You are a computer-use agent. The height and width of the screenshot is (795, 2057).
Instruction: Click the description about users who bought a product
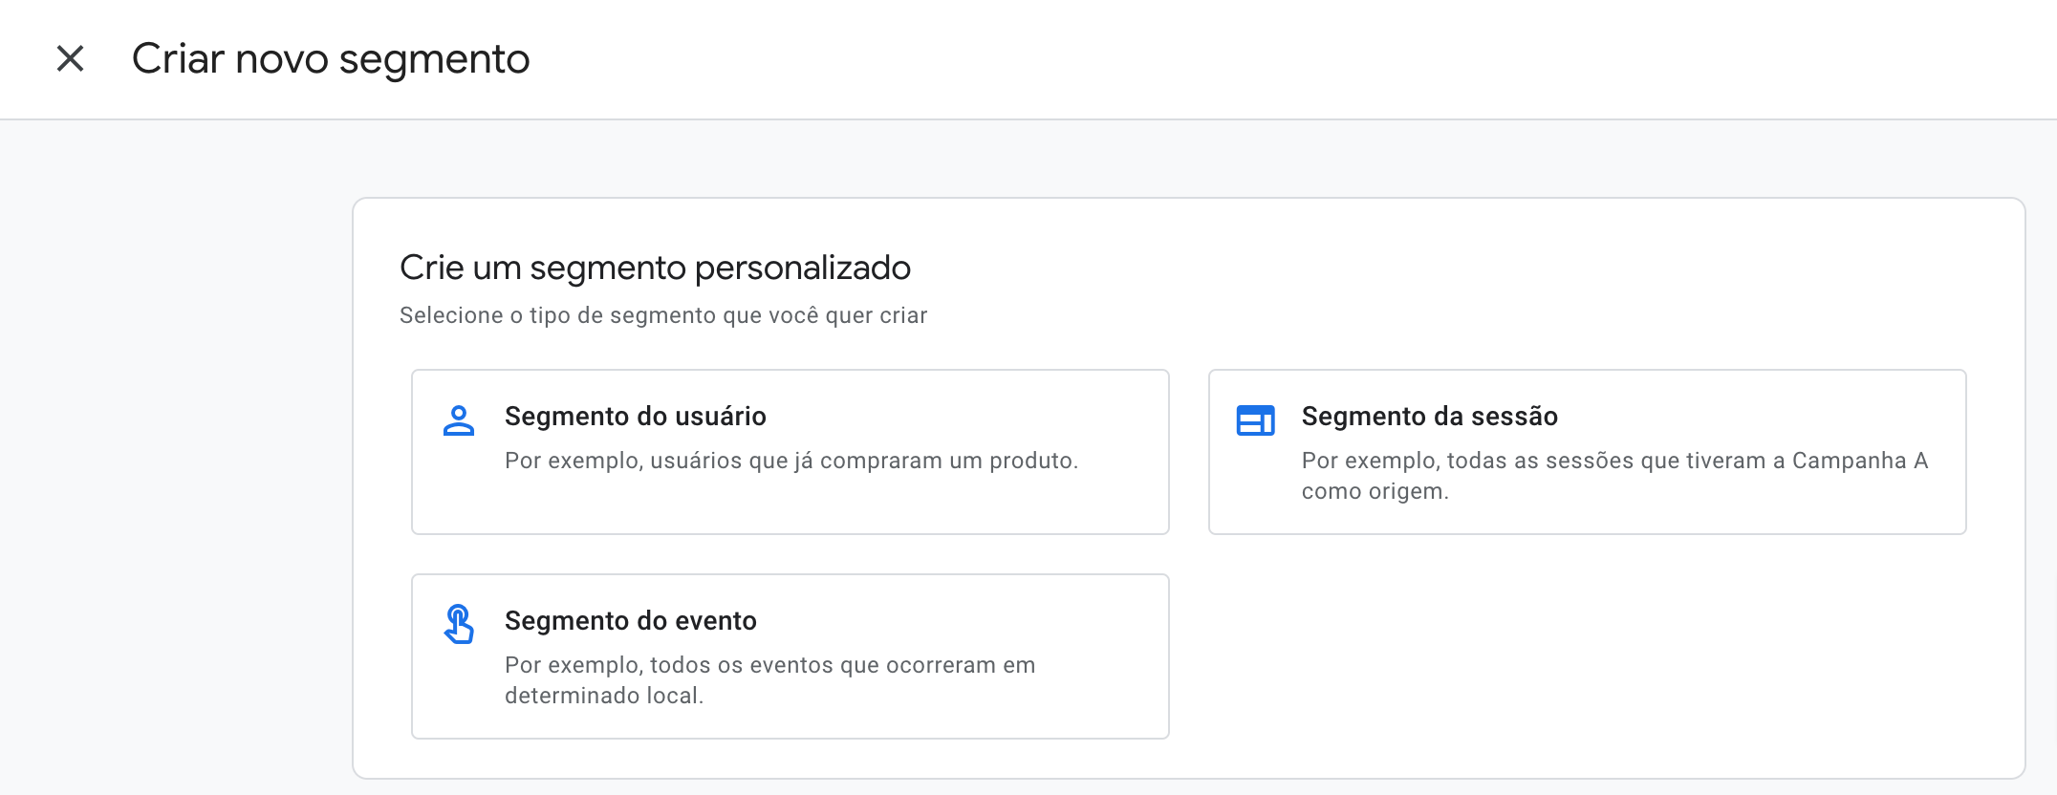tap(790, 461)
